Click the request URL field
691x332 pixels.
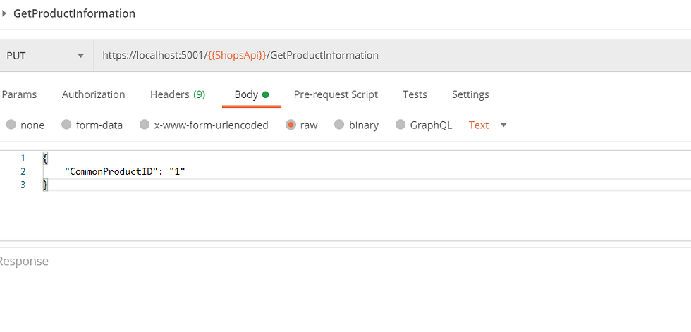pyautogui.click(x=392, y=56)
